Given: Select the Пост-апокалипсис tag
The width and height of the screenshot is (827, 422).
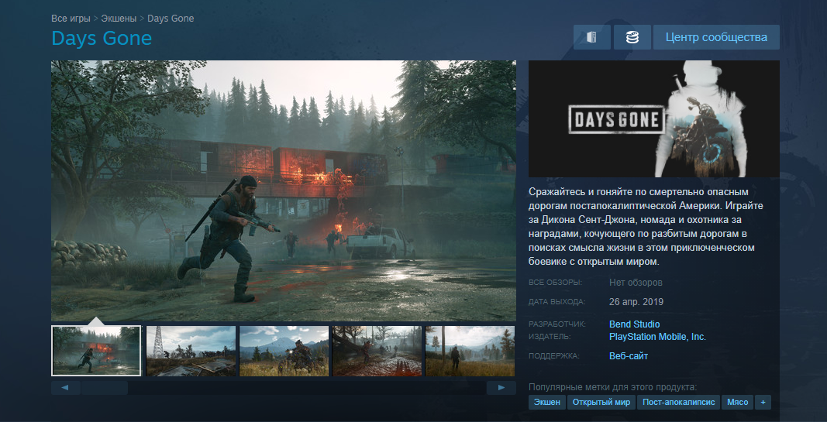Looking at the screenshot, I should [x=677, y=403].
